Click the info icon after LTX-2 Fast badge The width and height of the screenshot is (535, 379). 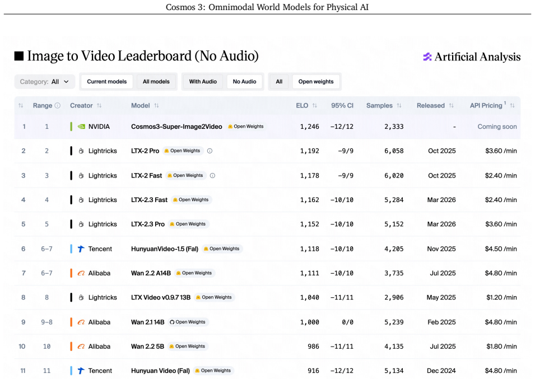click(x=212, y=176)
